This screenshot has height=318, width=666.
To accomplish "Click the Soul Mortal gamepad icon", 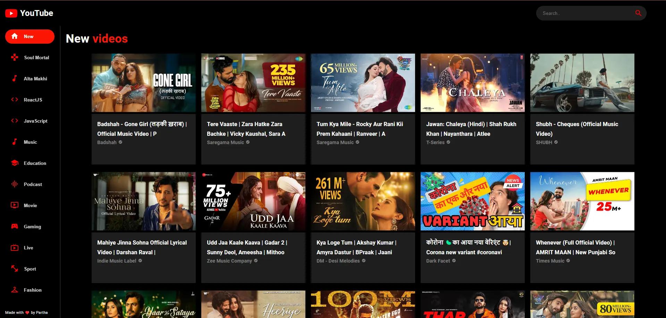I will pos(15,58).
